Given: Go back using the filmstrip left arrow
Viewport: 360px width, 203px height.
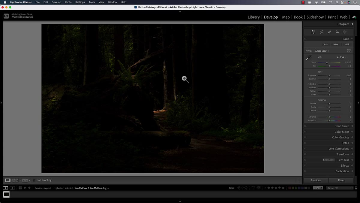Looking at the screenshot, I should click(x=25, y=188).
